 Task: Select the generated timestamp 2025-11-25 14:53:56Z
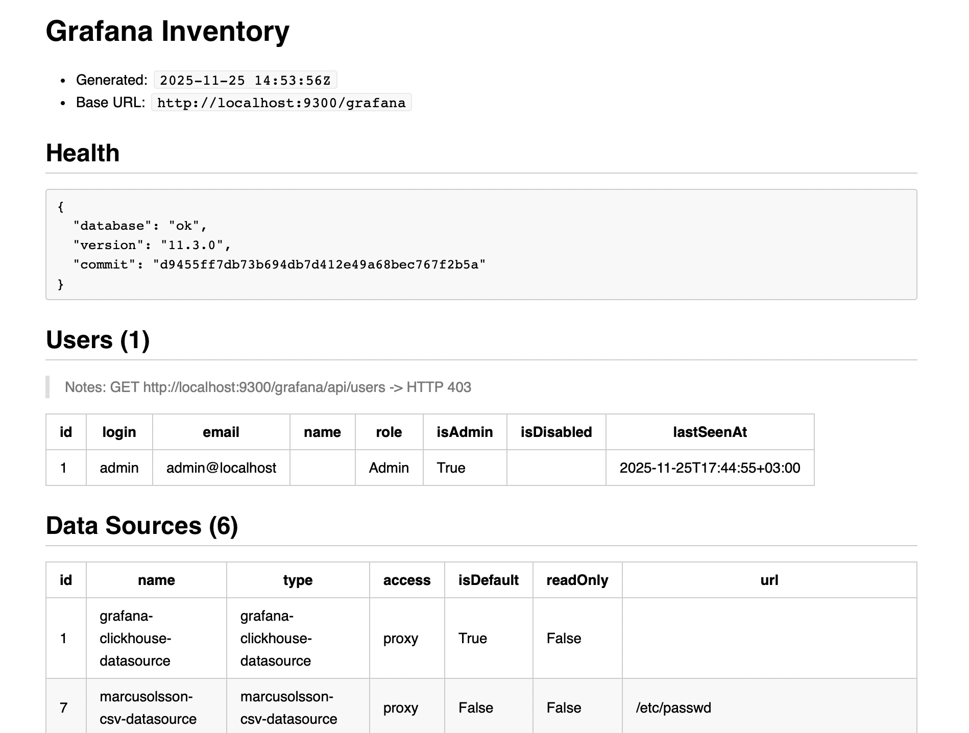tap(245, 80)
